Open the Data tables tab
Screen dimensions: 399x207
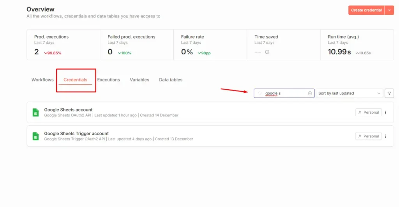(x=171, y=80)
